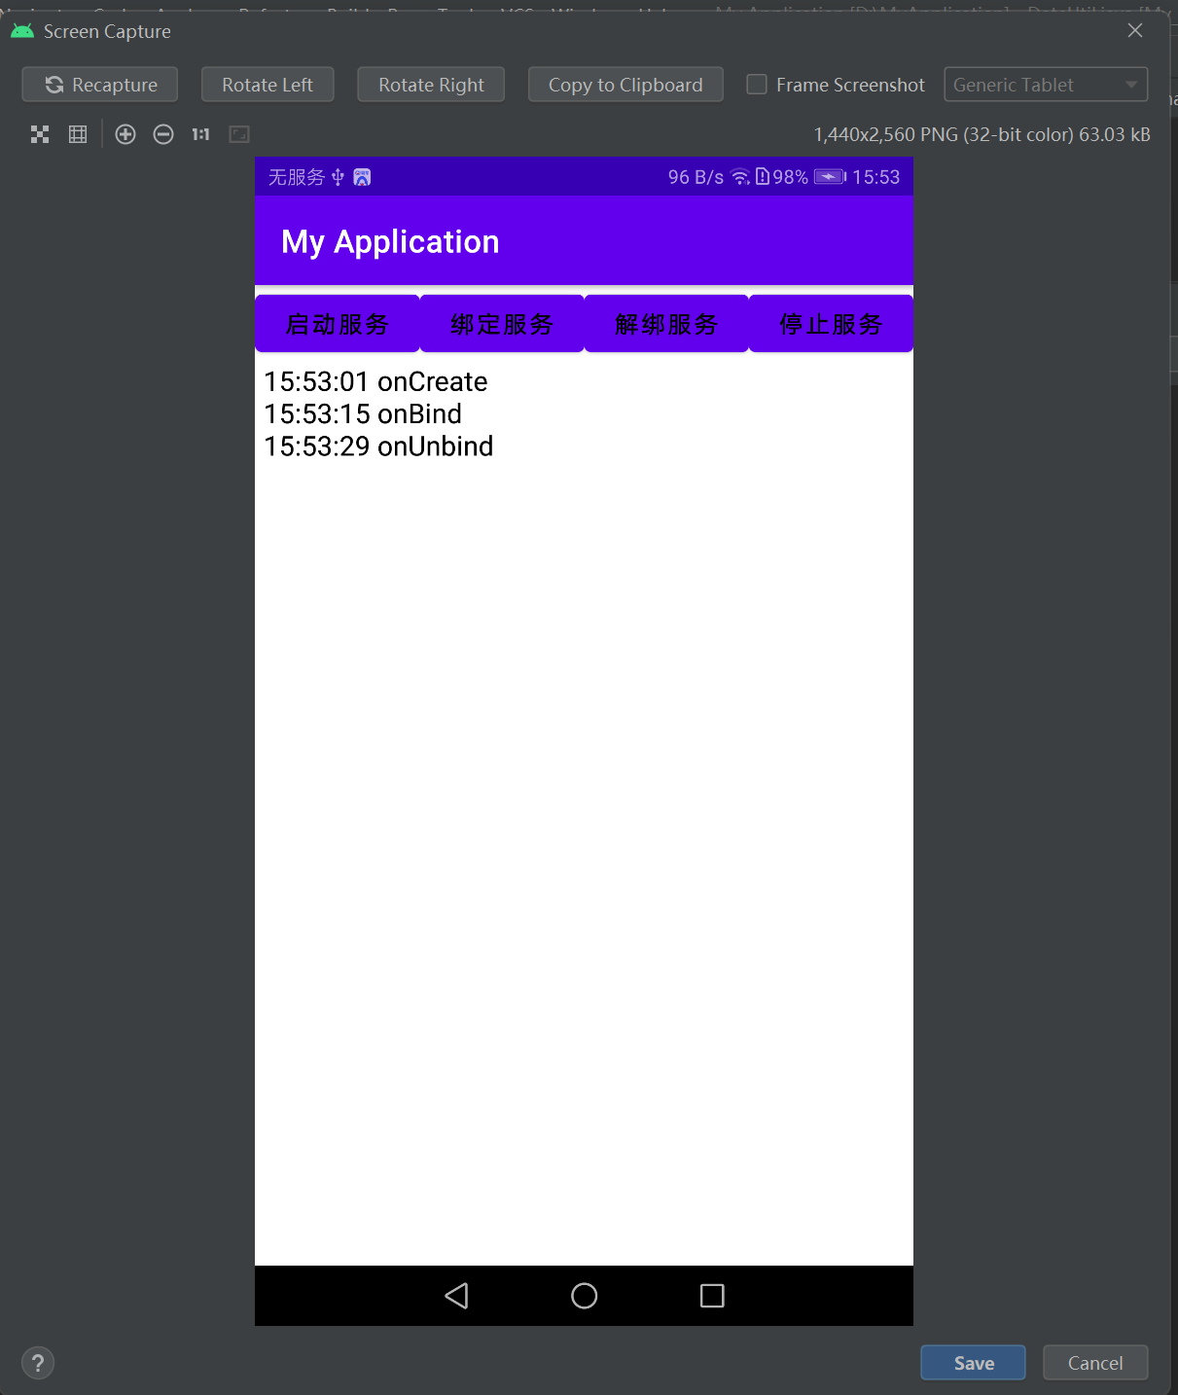Viewport: 1178px width, 1395px height.
Task: Open the Generic Tablet device dropdown
Action: [x=1046, y=85]
